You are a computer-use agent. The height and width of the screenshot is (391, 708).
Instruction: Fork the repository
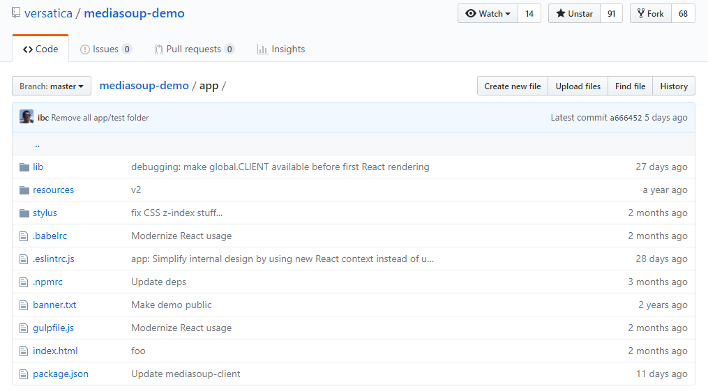pos(650,13)
